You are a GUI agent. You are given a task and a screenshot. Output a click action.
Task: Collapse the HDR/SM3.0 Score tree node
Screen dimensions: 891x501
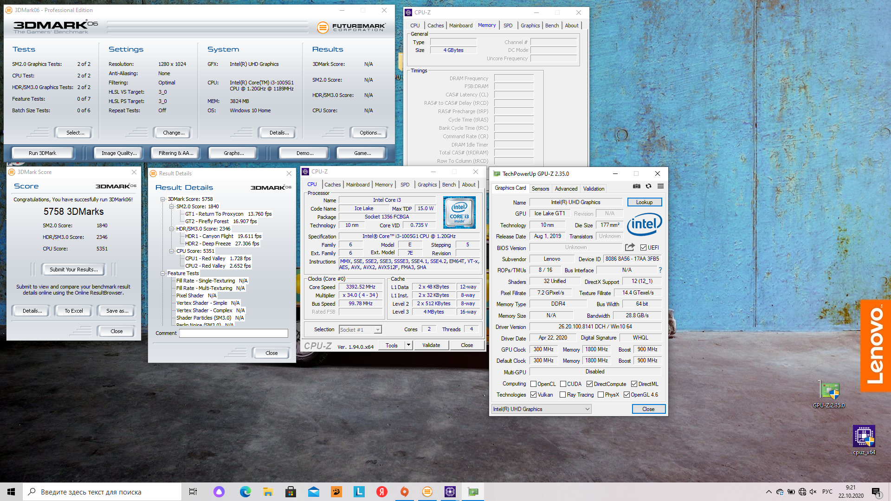(x=171, y=229)
